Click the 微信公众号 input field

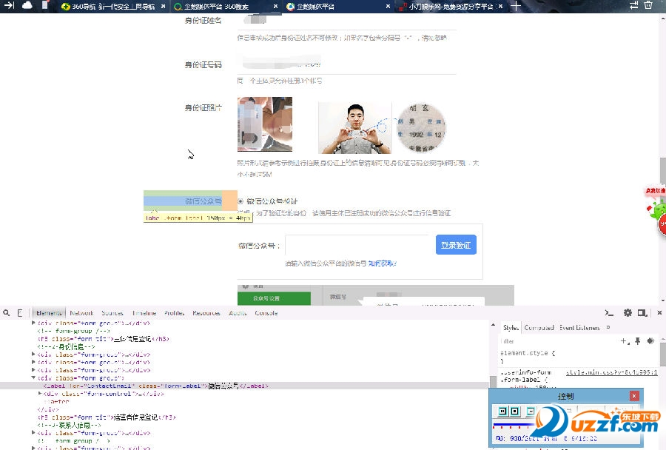[359, 244]
